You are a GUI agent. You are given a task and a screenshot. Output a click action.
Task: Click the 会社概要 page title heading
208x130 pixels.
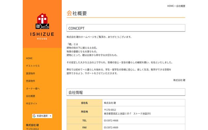(x=77, y=13)
